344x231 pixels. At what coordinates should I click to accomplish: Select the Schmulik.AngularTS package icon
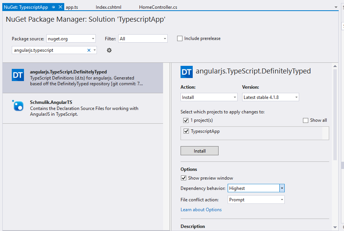[18, 105]
